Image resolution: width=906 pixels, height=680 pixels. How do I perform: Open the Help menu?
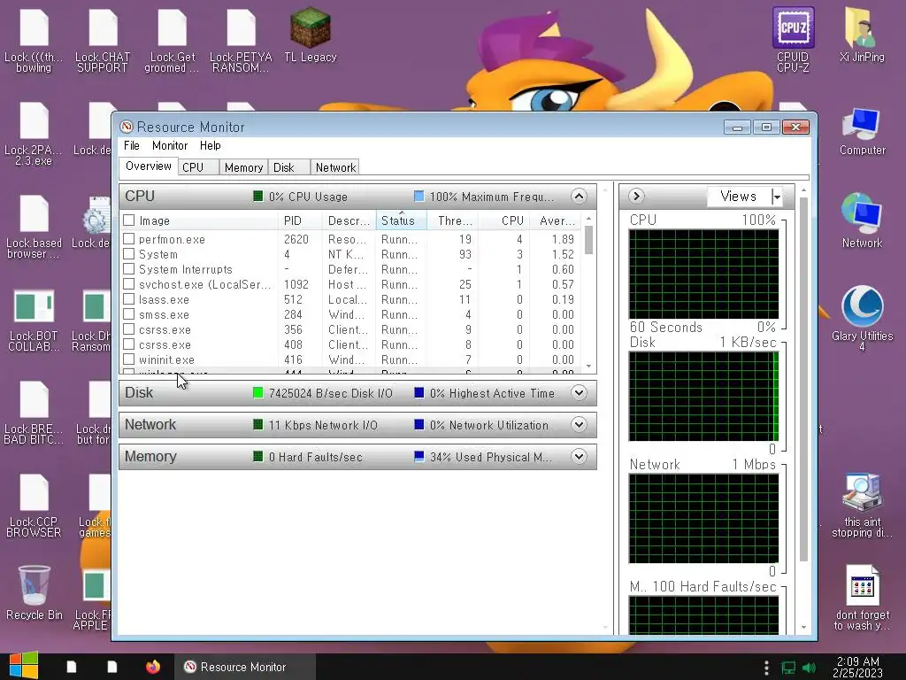click(x=211, y=146)
